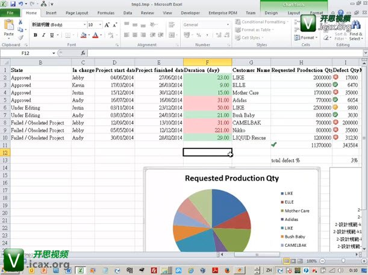Click the Top Align icon
The height and width of the screenshot is (275, 368).
coord(126,25)
